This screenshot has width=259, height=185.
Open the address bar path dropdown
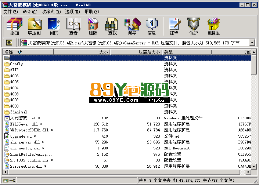coord(252,43)
